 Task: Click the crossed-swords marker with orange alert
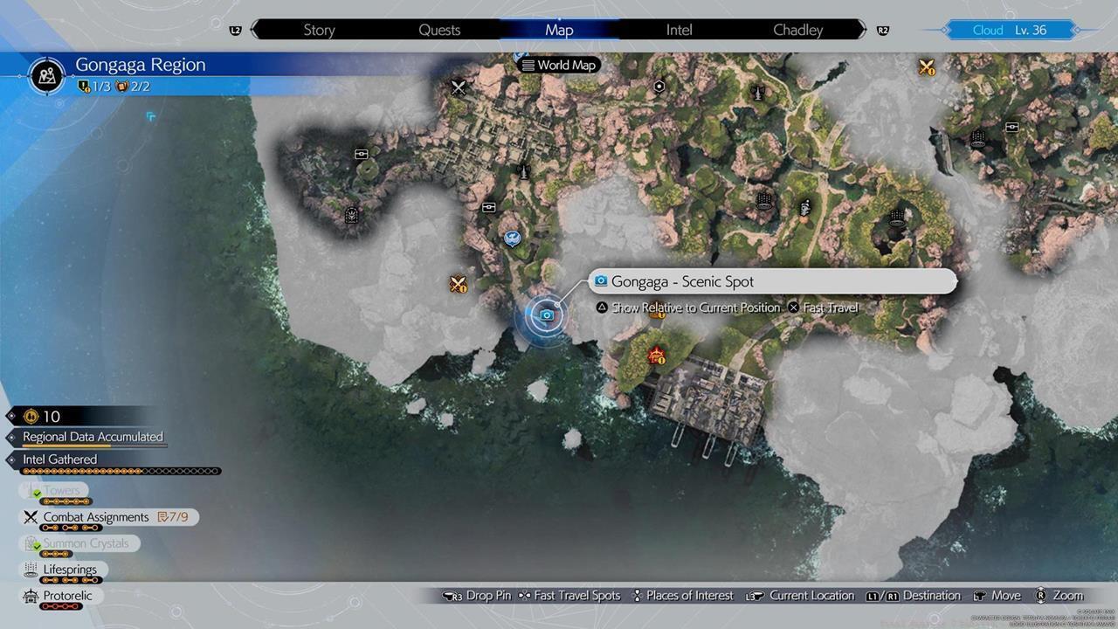(458, 283)
